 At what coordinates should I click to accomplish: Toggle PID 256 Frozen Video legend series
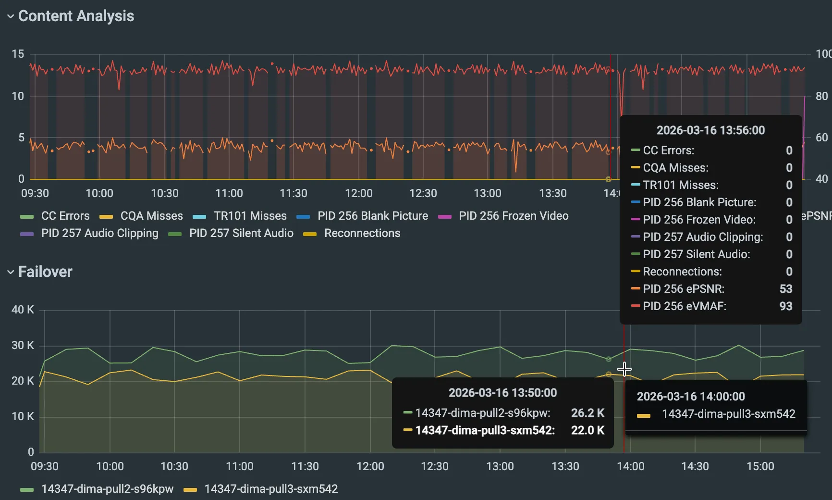[x=514, y=216]
